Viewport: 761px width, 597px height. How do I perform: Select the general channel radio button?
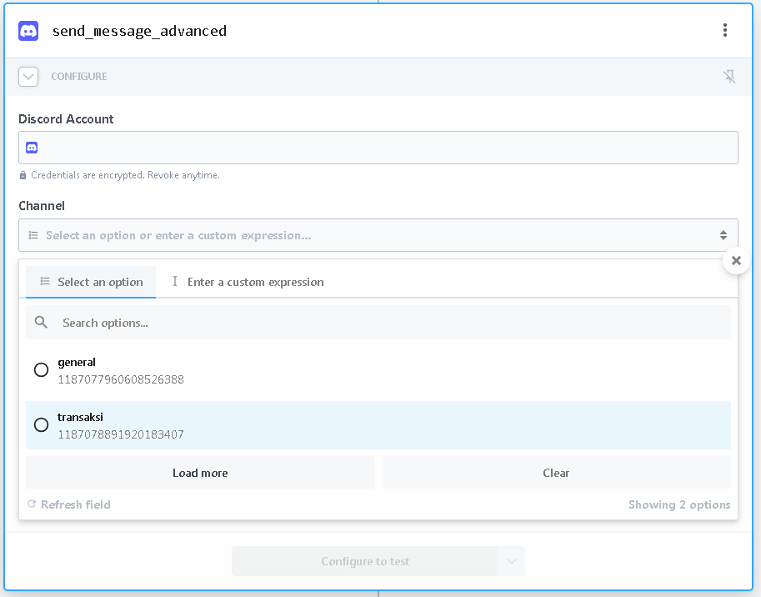coord(41,370)
